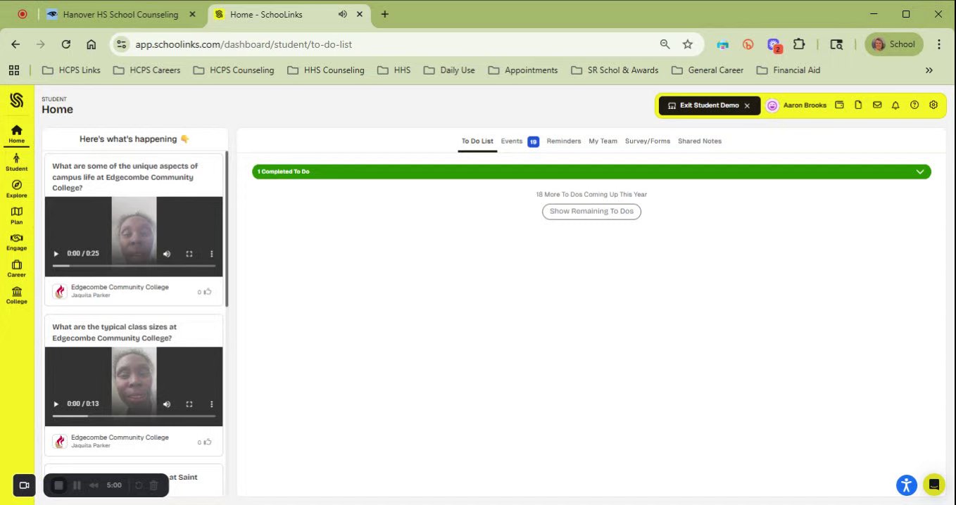Viewport: 956px width, 505px height.
Task: Open the messages envelope icon
Action: click(x=877, y=105)
